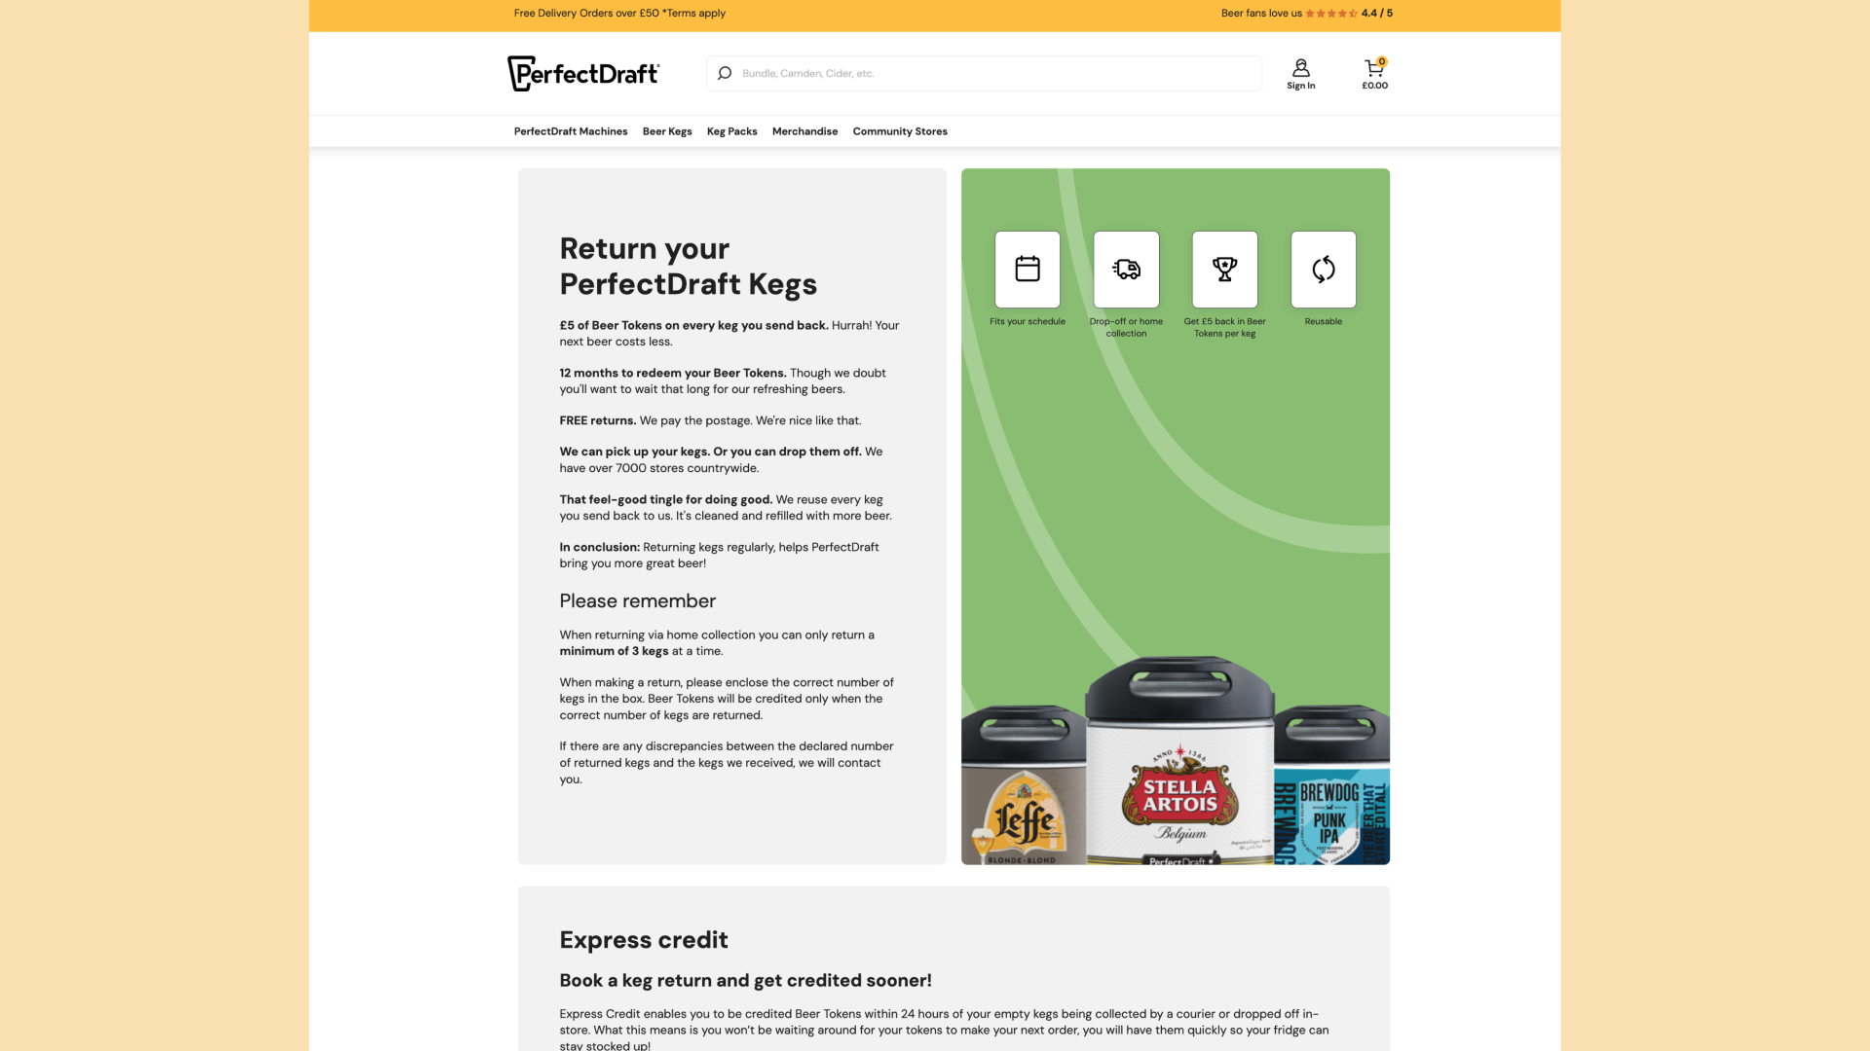Select the drop-off home collection icon
The image size is (1870, 1051).
point(1125,269)
